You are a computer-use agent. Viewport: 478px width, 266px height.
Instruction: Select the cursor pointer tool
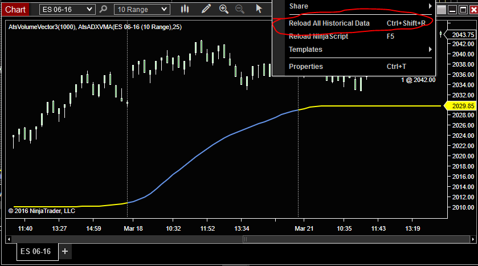pyautogui.click(x=259, y=9)
